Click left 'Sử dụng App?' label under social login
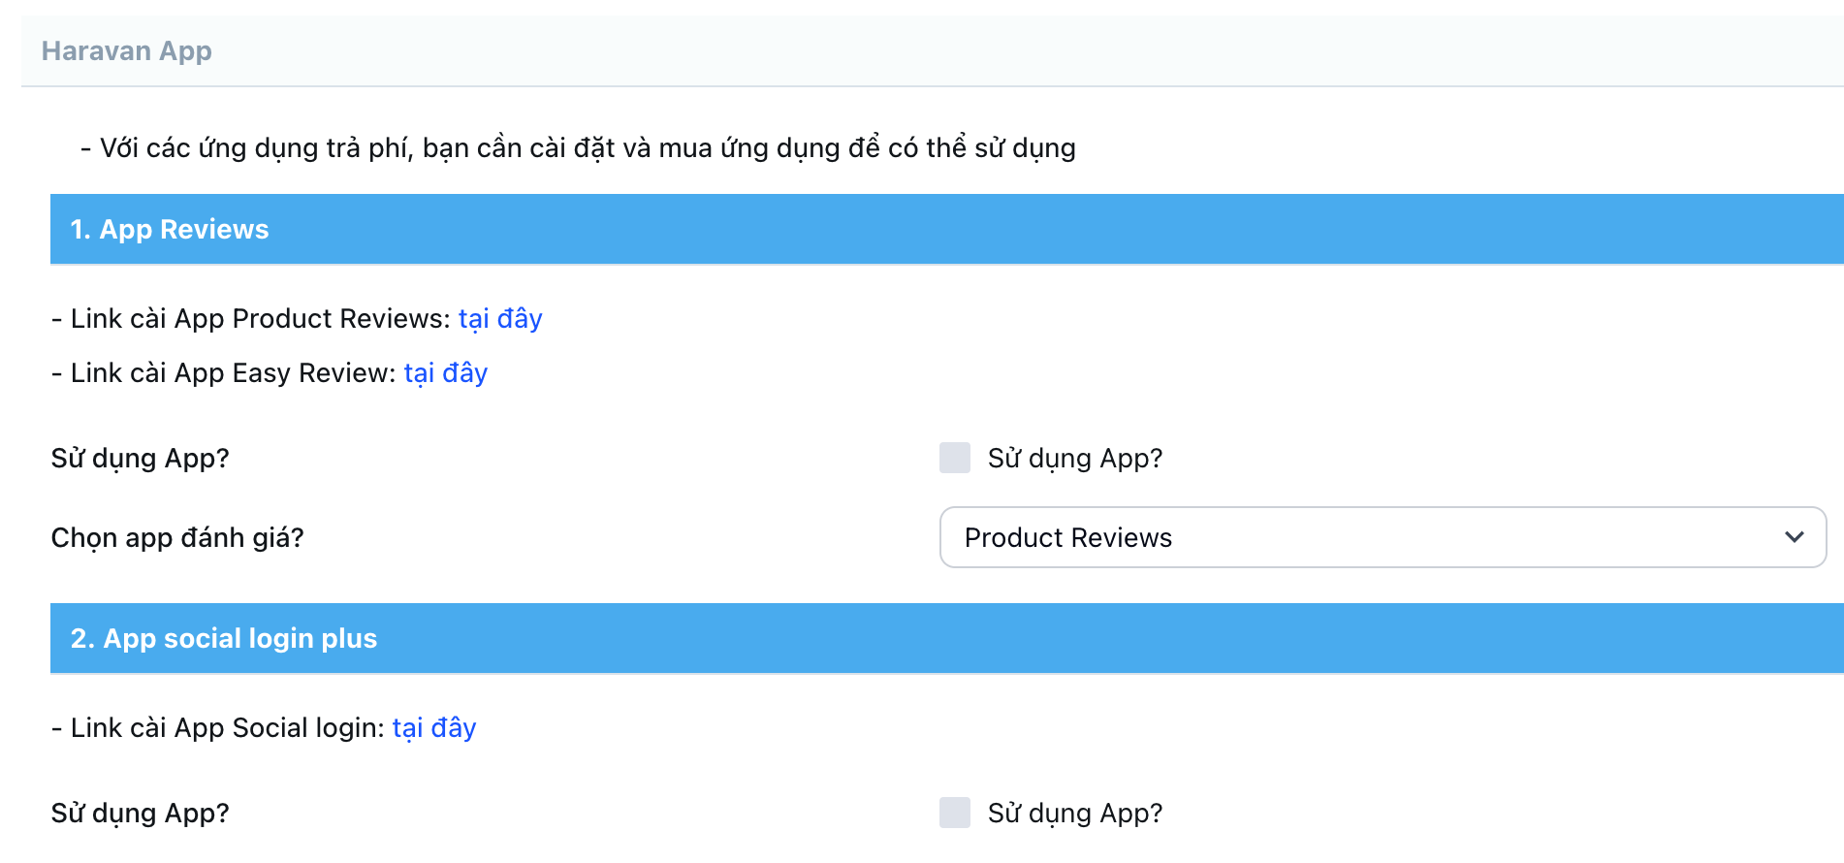Viewport: 1844px width, 863px height. 140,814
